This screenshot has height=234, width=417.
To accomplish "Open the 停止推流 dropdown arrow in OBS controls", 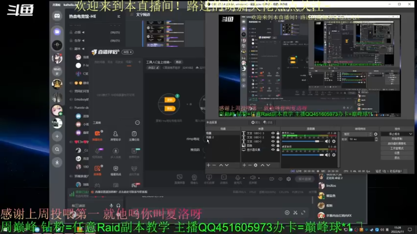I will click(411, 134).
